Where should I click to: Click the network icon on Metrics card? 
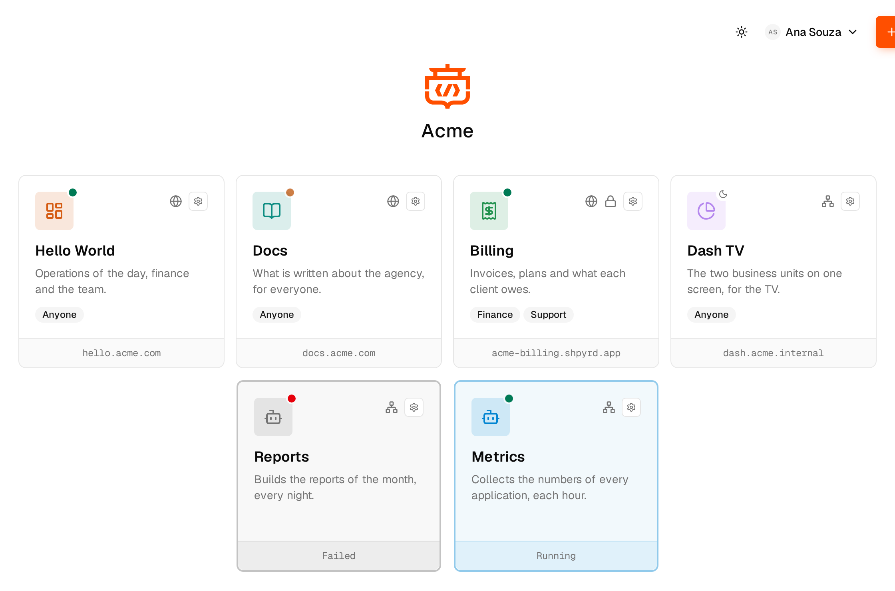[x=609, y=407]
